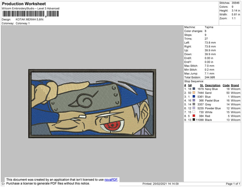Click 'Printed: 25/02/2021 14.14.09' footer text
The image size is (242, 187).
(x=161, y=184)
